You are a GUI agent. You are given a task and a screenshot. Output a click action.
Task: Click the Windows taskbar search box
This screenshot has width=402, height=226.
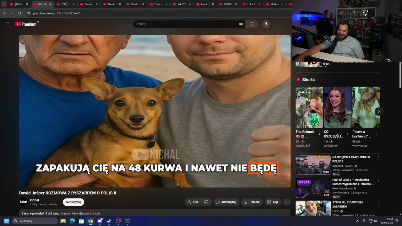35,221
